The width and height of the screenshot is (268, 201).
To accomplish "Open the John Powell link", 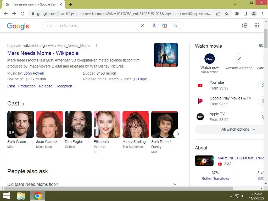I will pyautogui.click(x=34, y=73).
